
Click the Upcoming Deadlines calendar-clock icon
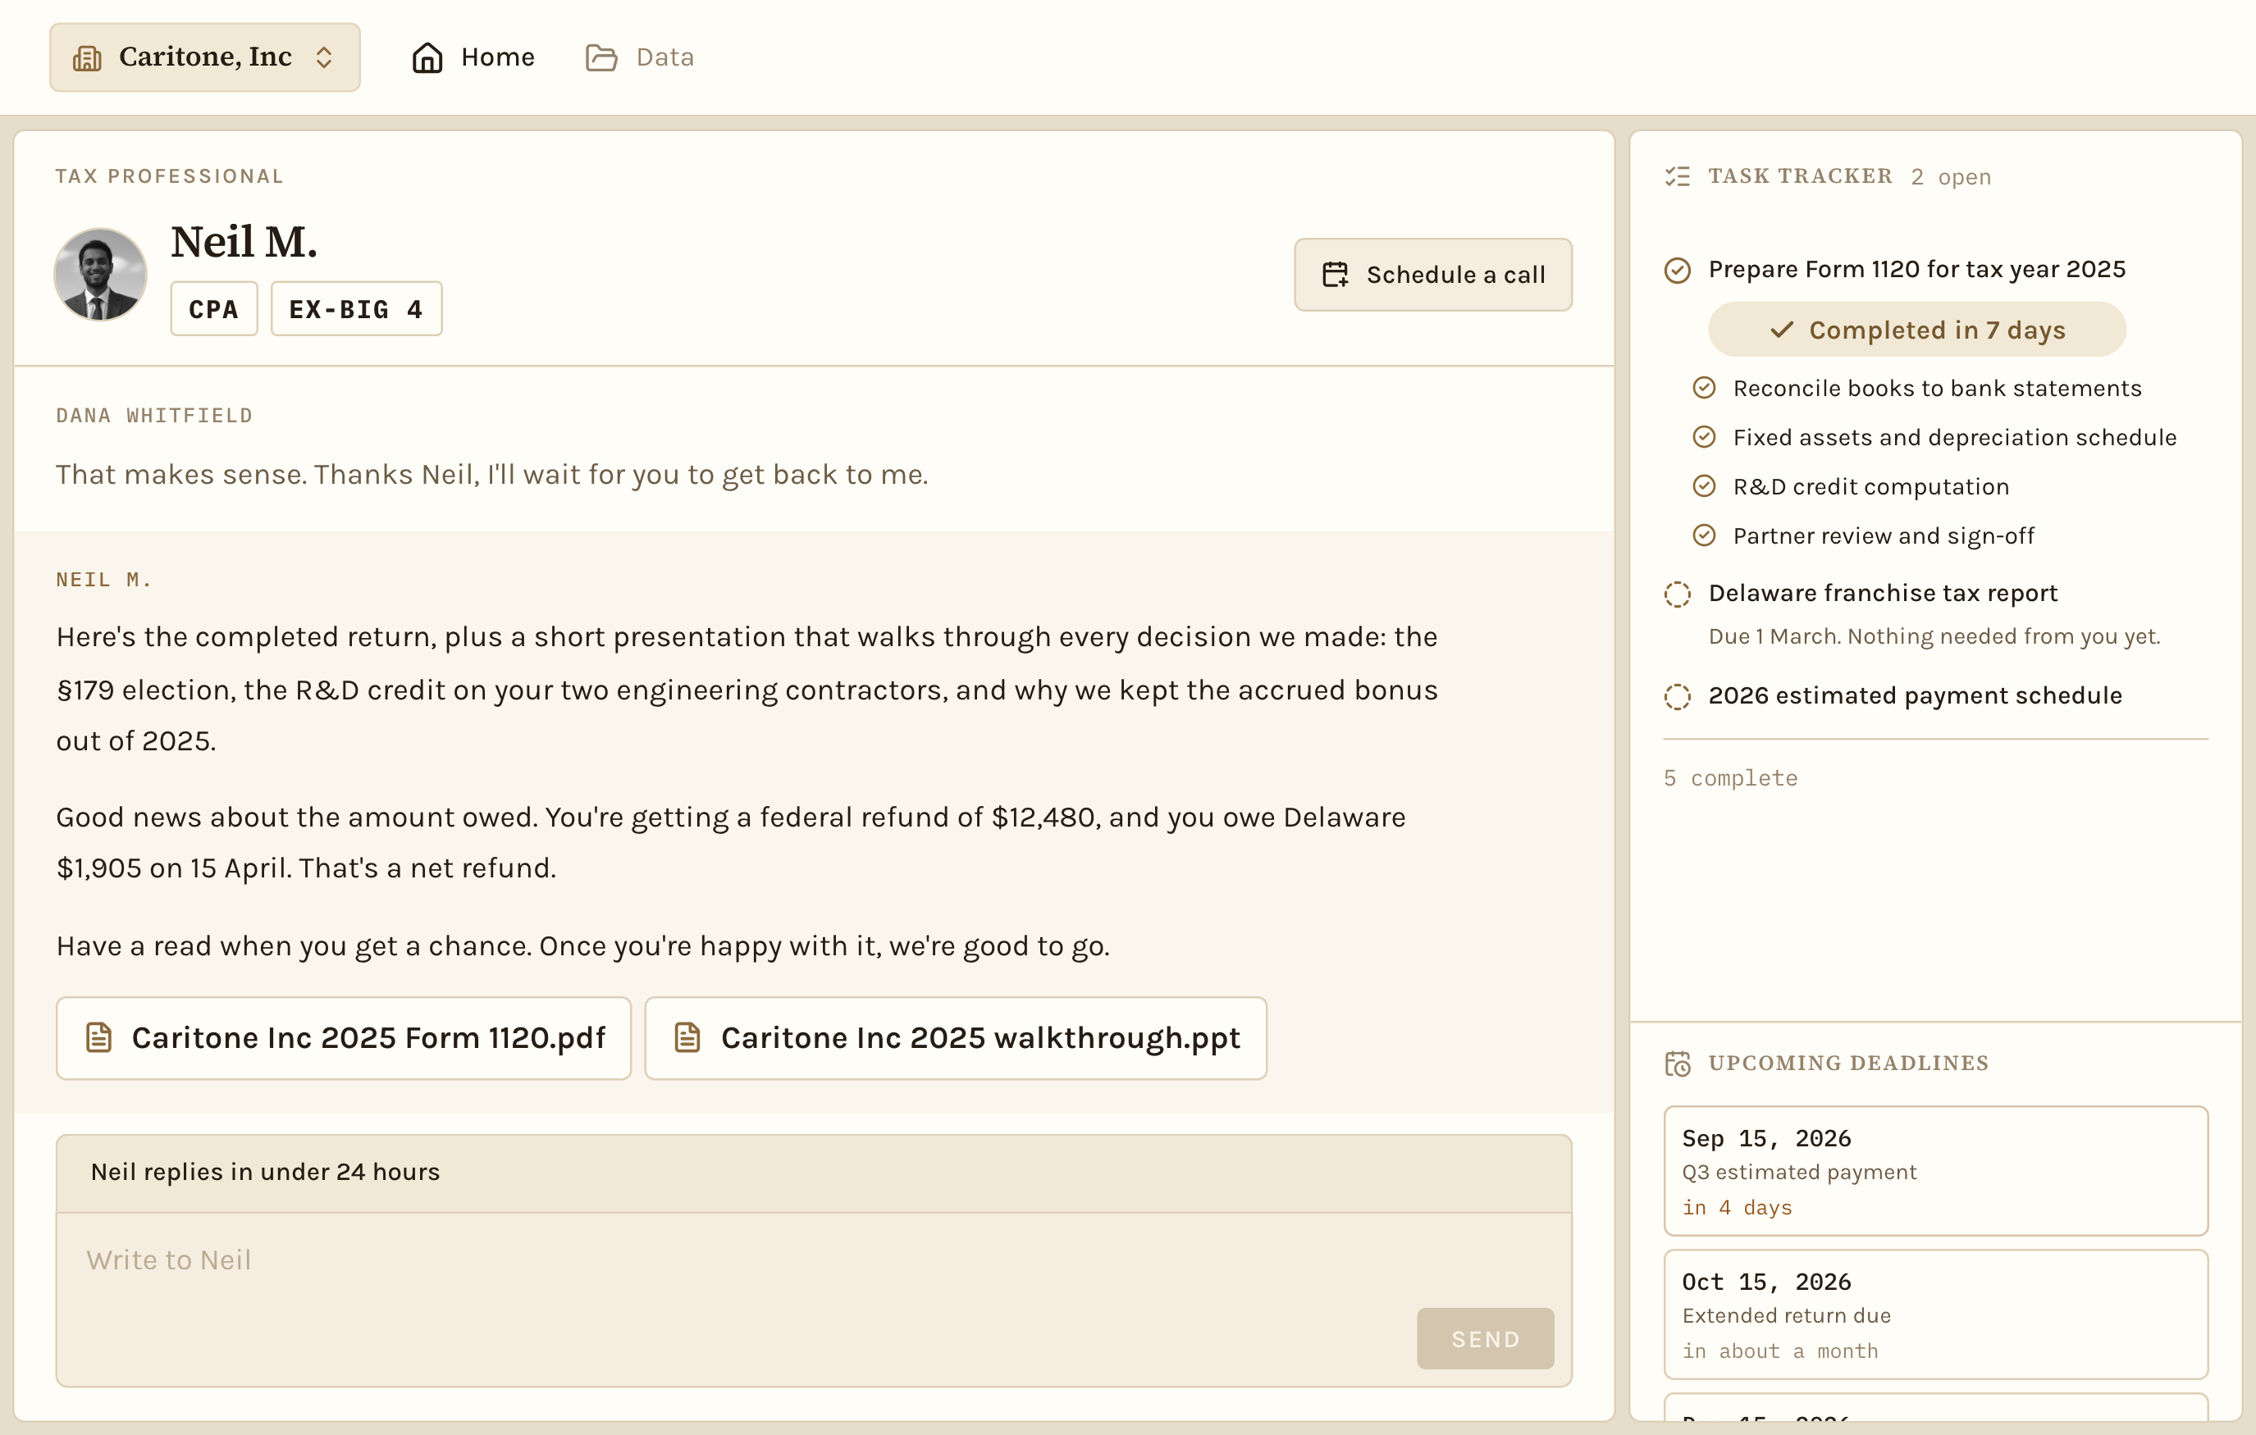[x=1677, y=1064]
